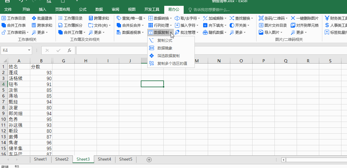
Task: Click 工作簿目录 tool
Action: (x=70, y=18)
